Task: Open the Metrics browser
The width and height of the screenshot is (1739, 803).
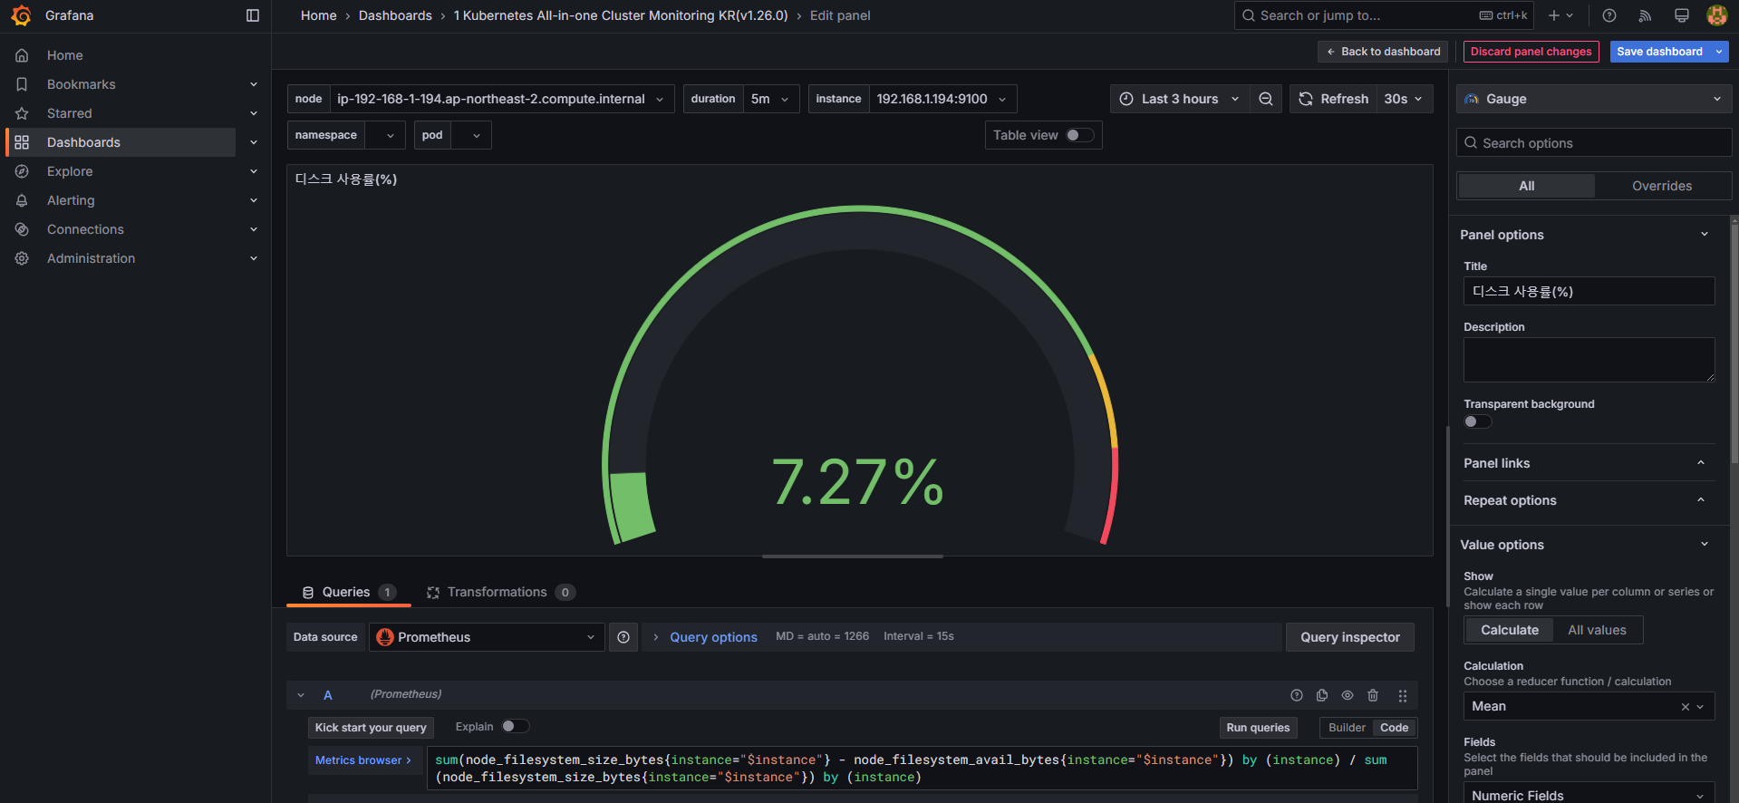Action: coord(363,760)
